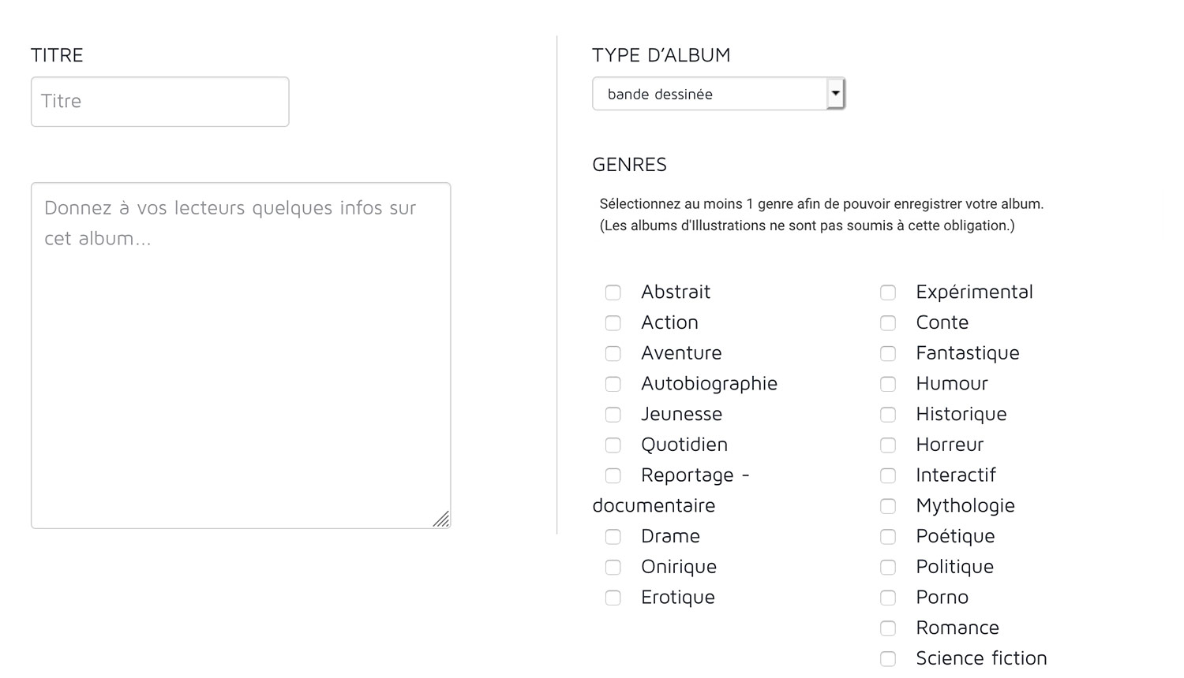Enable the Humour genre checkbox

point(888,384)
